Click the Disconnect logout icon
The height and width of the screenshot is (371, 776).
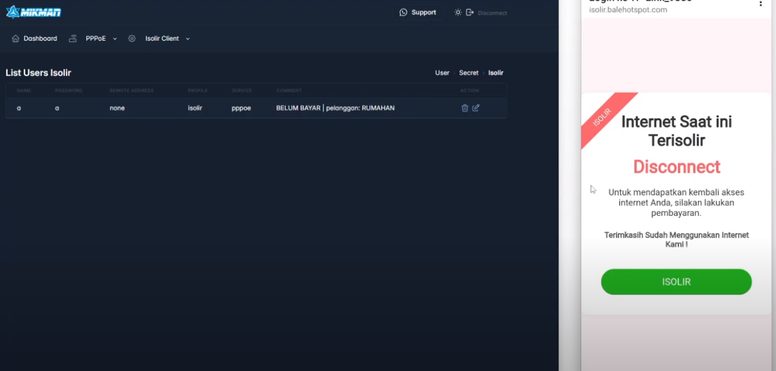pyautogui.click(x=470, y=13)
